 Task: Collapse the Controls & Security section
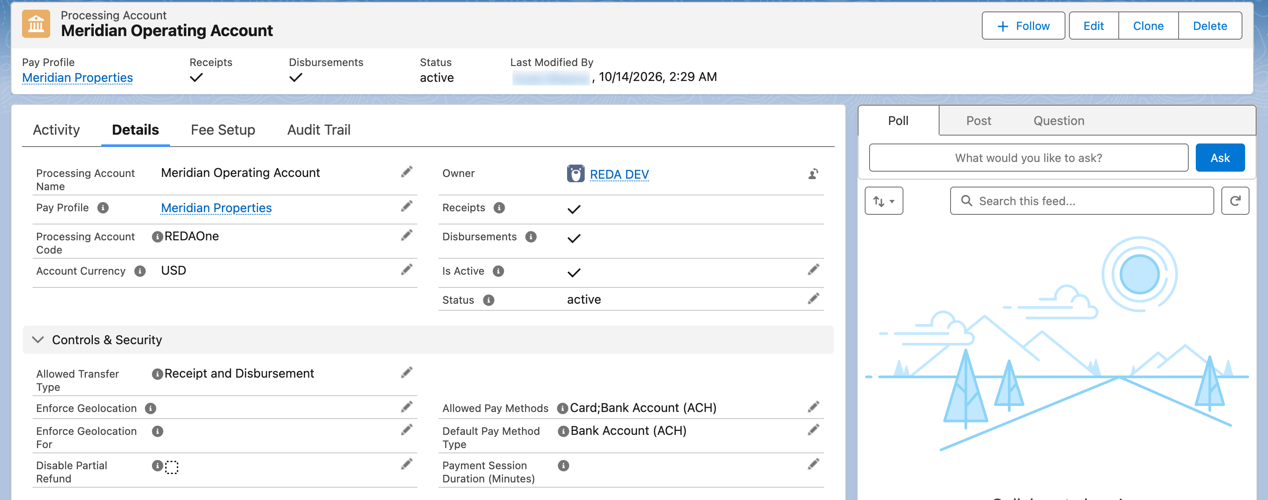click(38, 339)
